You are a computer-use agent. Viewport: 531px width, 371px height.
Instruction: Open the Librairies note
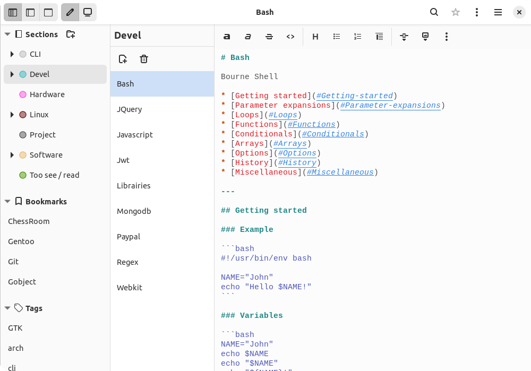pyautogui.click(x=162, y=186)
